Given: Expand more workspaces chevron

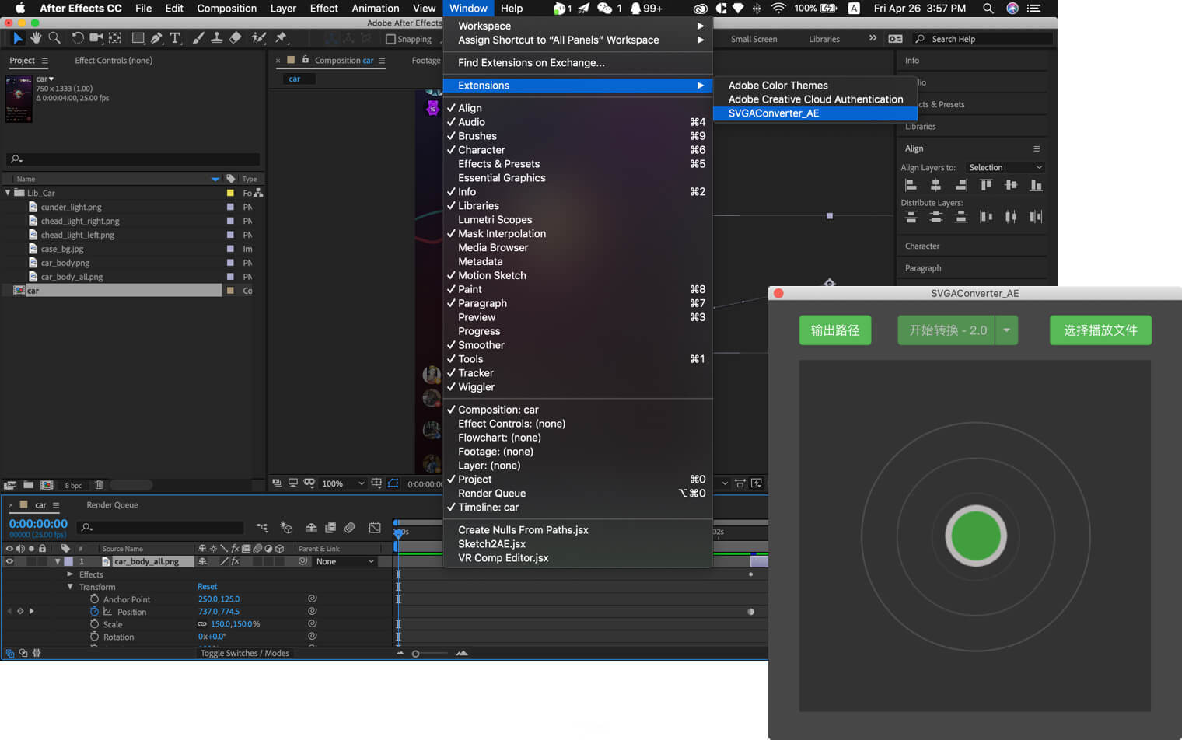Looking at the screenshot, I should [x=873, y=38].
